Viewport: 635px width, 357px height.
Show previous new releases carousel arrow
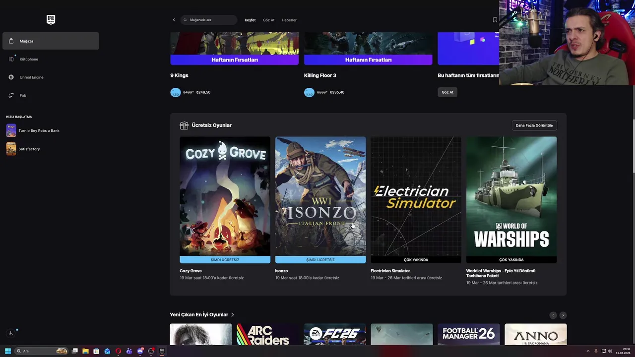tap(553, 315)
